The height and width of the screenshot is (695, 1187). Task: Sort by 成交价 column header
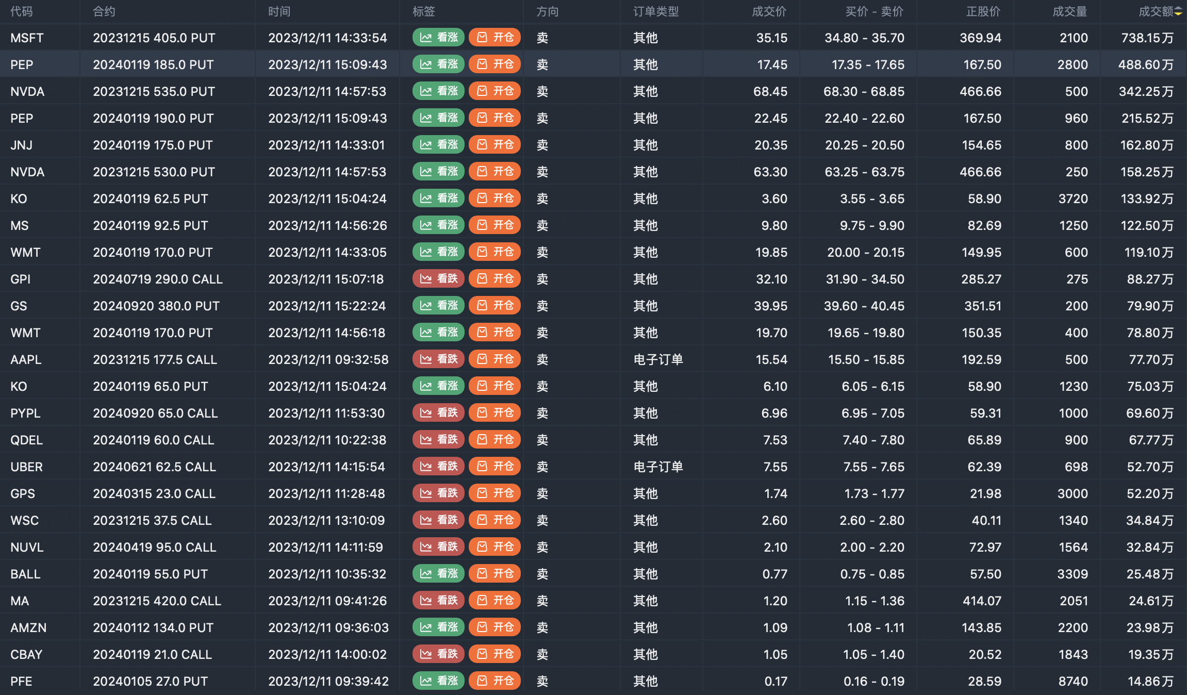click(x=769, y=12)
